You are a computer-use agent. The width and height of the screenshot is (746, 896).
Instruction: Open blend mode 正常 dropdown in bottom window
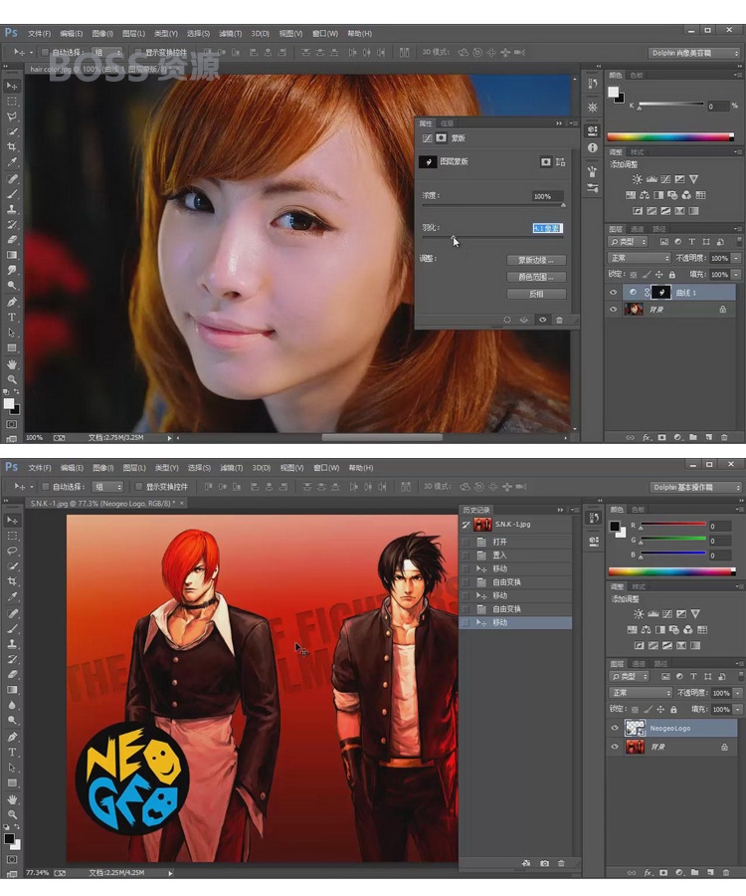coord(641,692)
